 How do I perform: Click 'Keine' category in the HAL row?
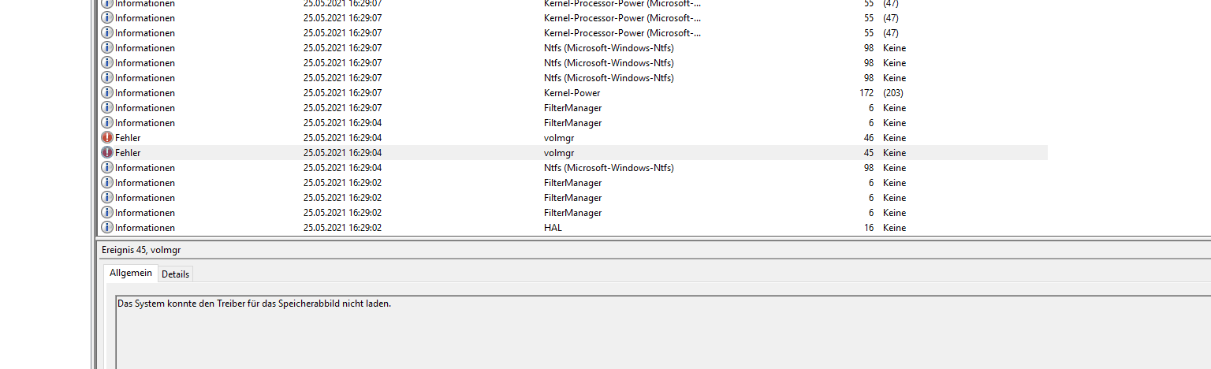[x=894, y=228]
